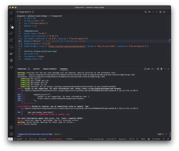The height and width of the screenshot is (151, 179).
Task: Switch to the DEBUG CONSOLE panel tab
Action: 50,69
